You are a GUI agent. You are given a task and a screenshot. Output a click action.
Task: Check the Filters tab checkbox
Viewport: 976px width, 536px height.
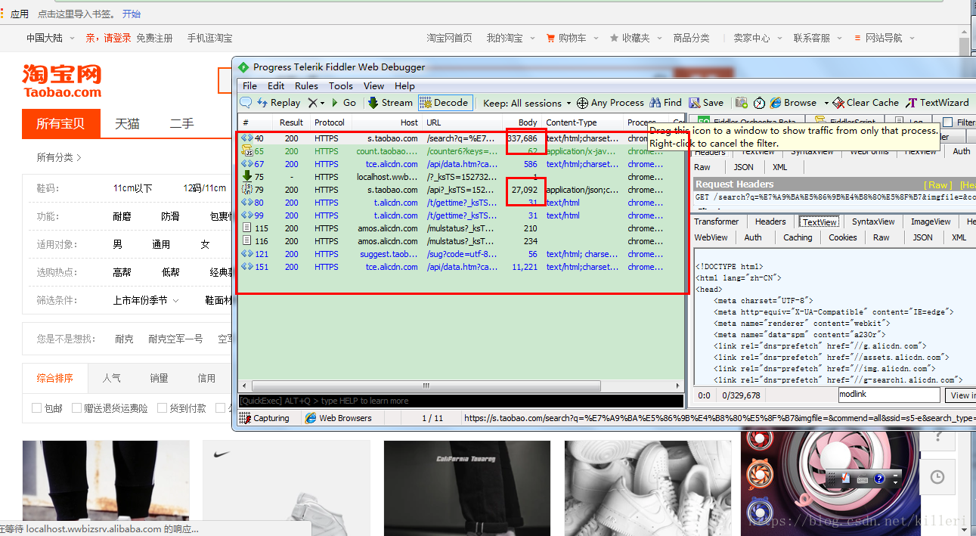point(947,122)
